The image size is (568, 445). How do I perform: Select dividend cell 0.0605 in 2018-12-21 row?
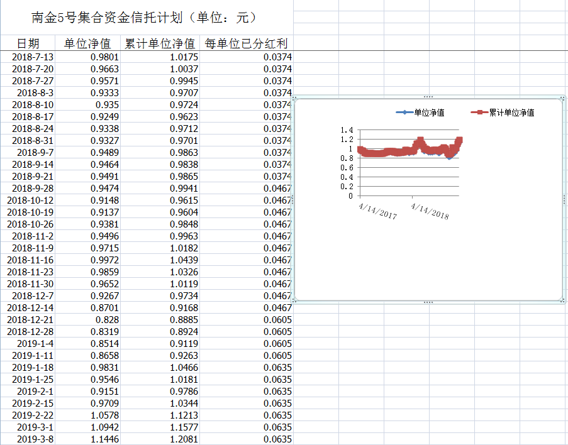[247, 320]
